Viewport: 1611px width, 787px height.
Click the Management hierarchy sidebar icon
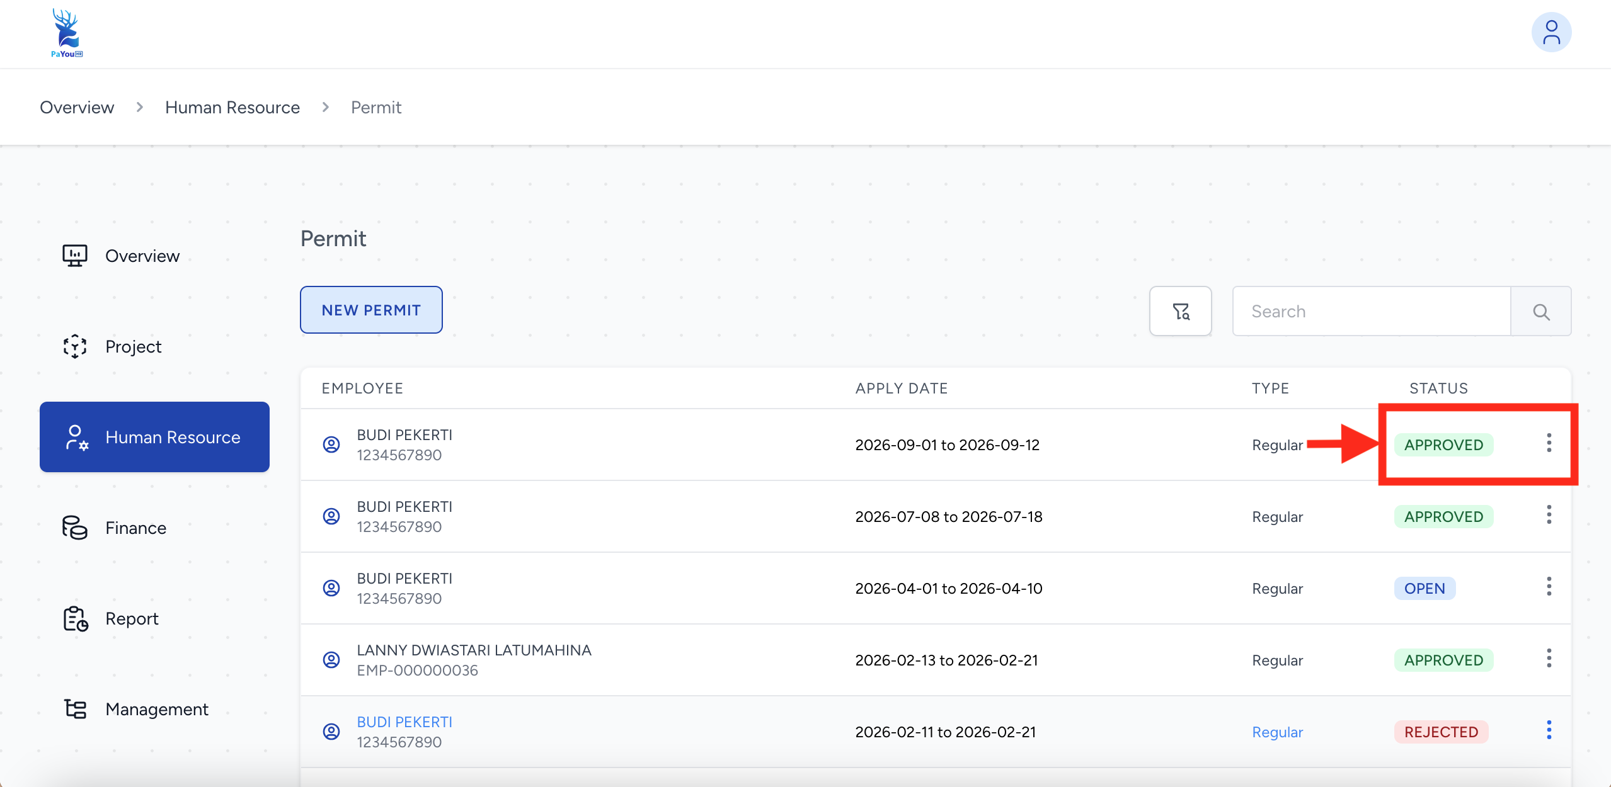coord(75,709)
